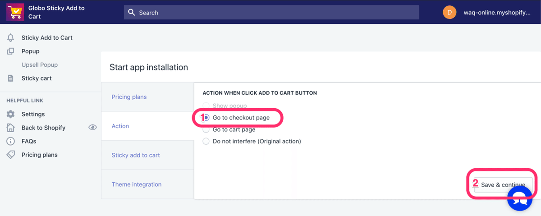Click the Search input field
The height and width of the screenshot is (216, 541).
click(x=275, y=13)
